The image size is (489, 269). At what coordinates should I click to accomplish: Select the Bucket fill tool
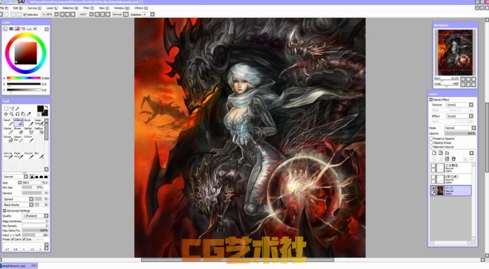pyautogui.click(x=8, y=139)
